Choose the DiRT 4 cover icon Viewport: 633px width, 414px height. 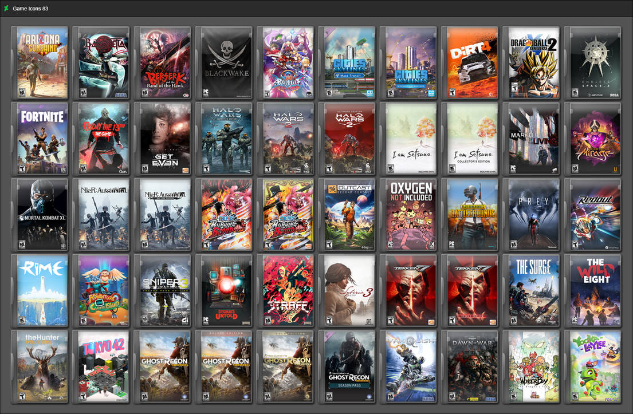click(470, 62)
